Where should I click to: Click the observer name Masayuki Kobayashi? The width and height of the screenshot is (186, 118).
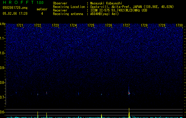106,3
